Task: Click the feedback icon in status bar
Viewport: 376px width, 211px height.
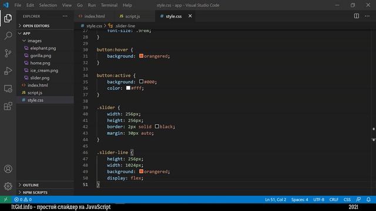Action: 358,199
